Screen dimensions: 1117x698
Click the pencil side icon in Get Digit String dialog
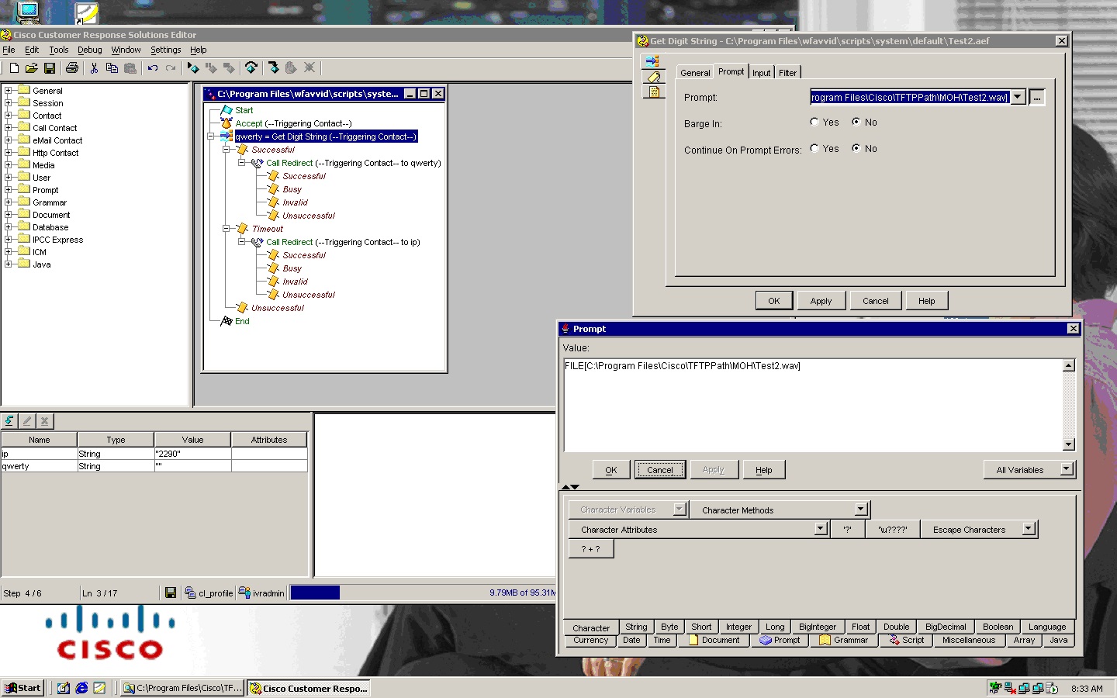tap(654, 77)
